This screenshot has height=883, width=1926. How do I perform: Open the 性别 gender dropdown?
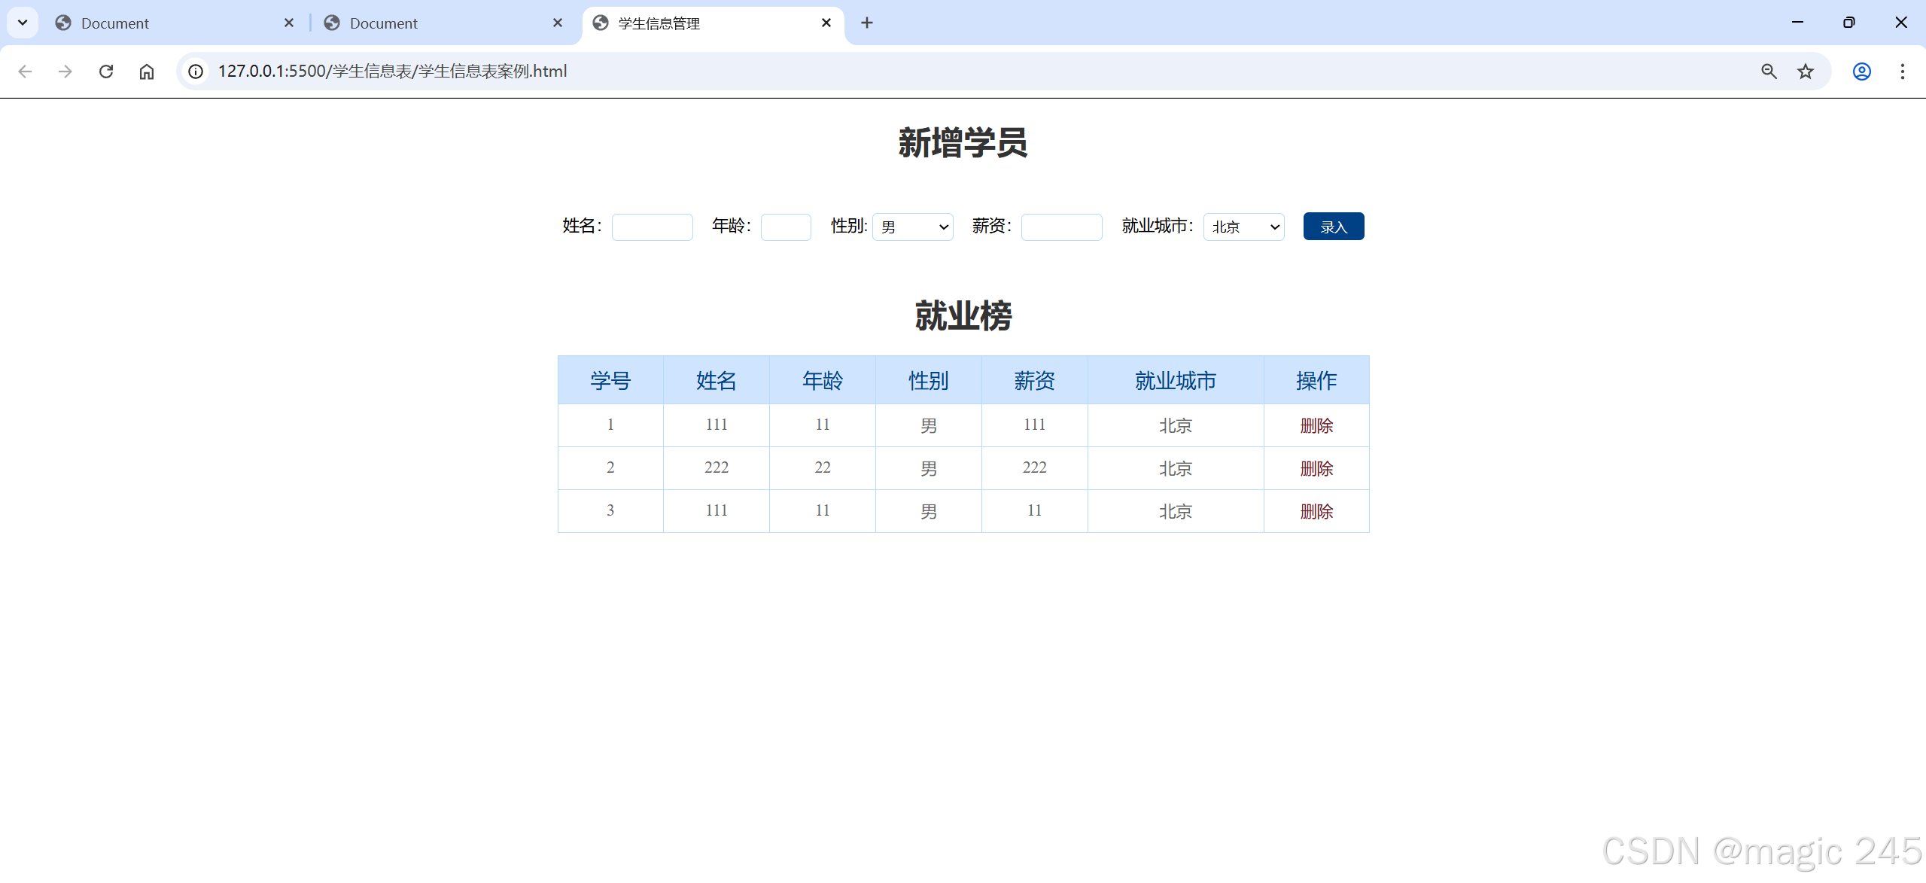(x=912, y=227)
